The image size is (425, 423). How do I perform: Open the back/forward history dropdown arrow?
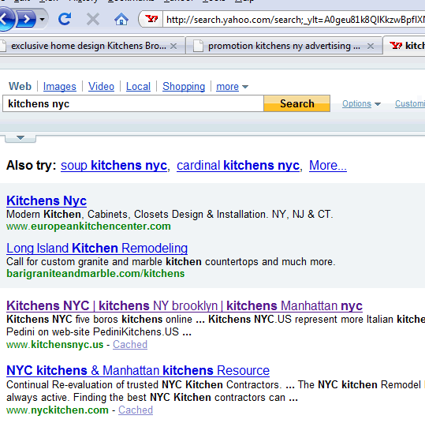click(42, 20)
